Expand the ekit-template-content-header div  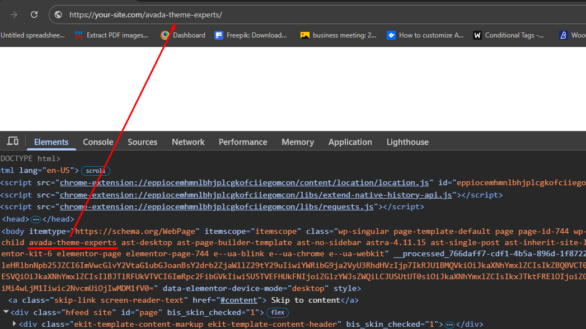pyautogui.click(x=15, y=324)
